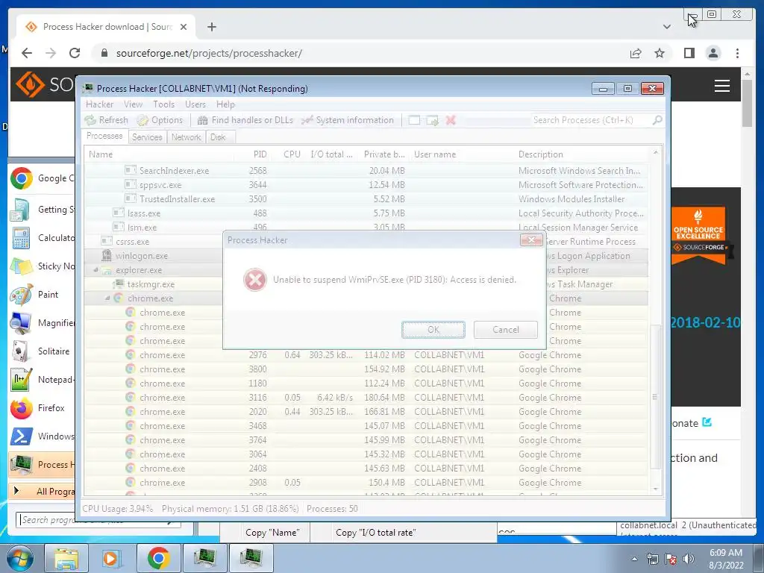764x573 pixels.
Task: Click the chrome.exe icon for PID 3116
Action: pos(130,397)
